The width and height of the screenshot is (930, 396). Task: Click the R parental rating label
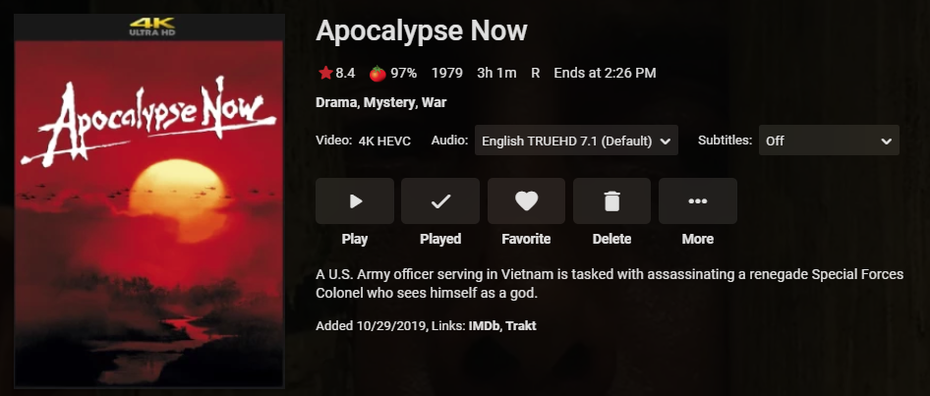[536, 73]
